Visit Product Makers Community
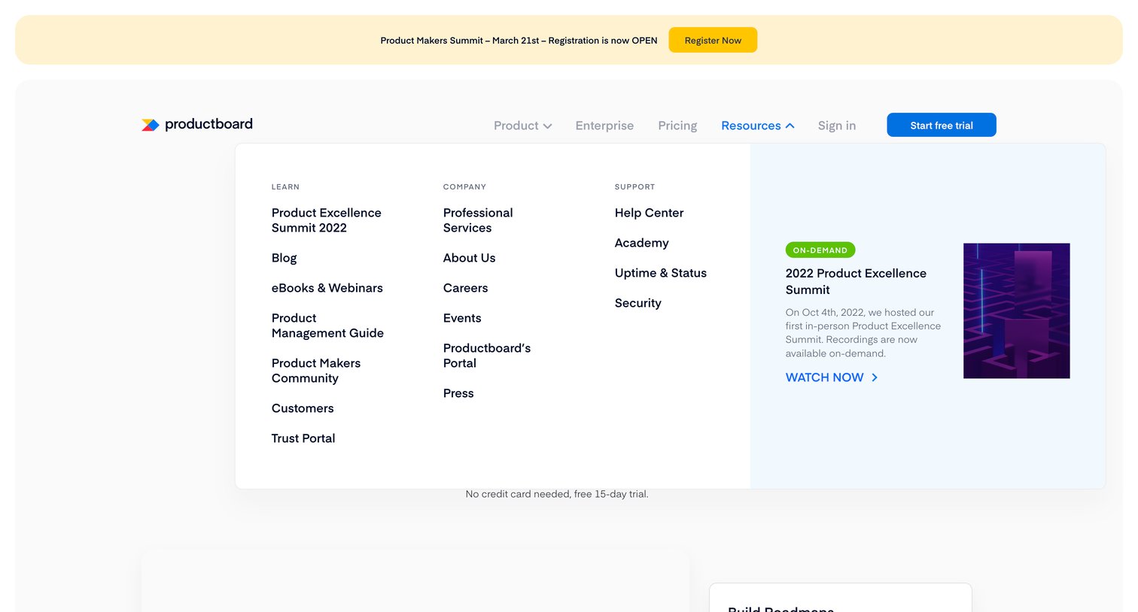Image resolution: width=1138 pixels, height=612 pixels. (316, 371)
